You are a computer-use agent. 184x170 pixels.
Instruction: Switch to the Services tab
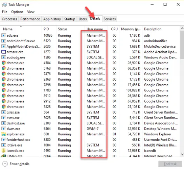[110, 19]
